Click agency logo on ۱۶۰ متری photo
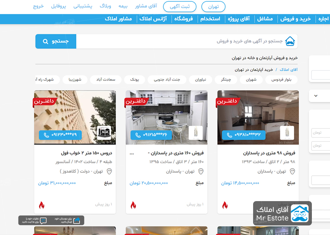330x235 pixels. click(x=195, y=133)
